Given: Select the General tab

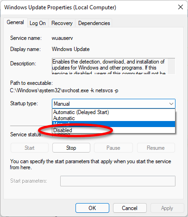Looking at the screenshot, I should click(15, 23).
